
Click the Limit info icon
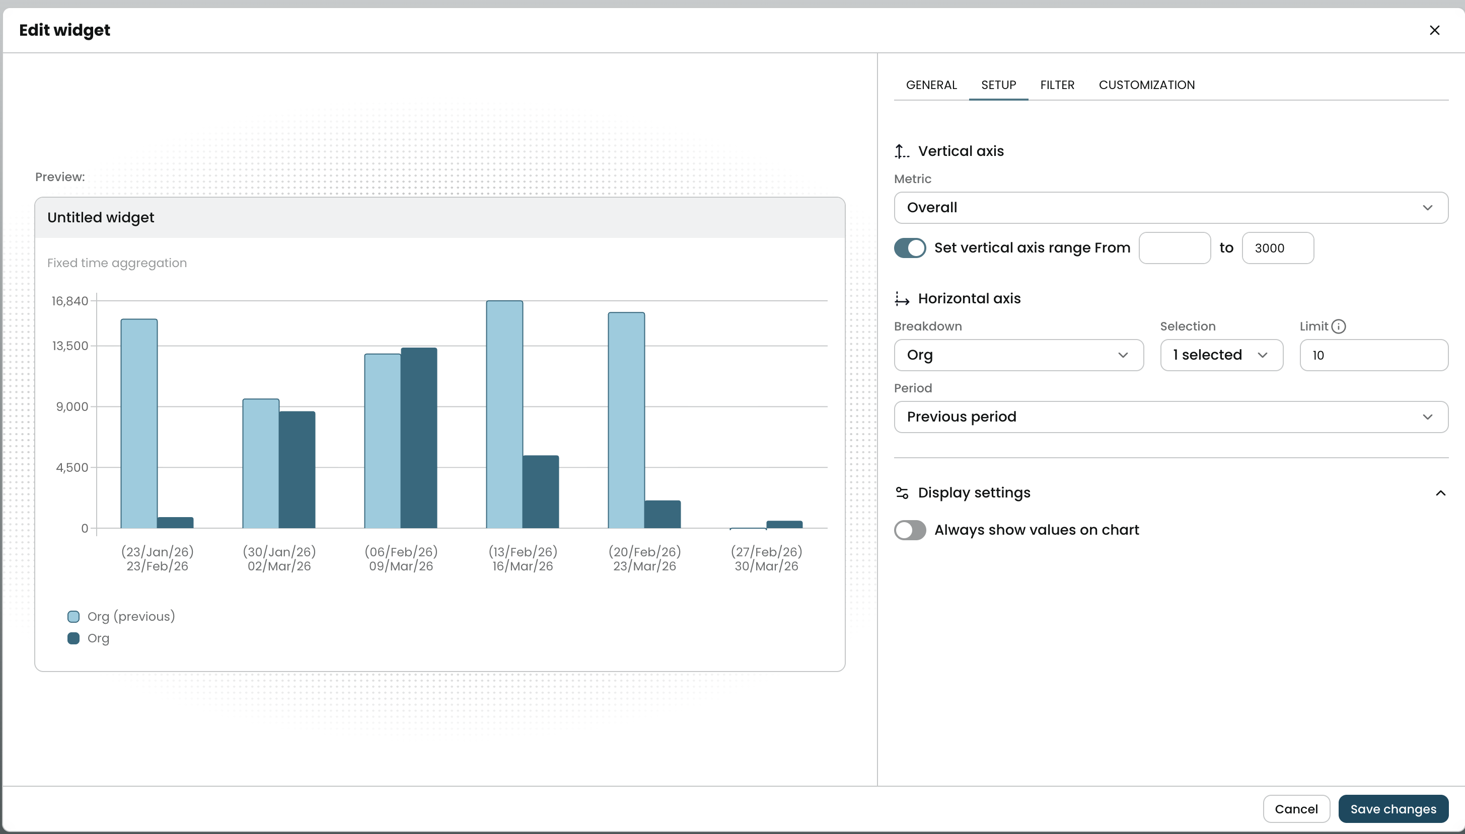click(1338, 326)
